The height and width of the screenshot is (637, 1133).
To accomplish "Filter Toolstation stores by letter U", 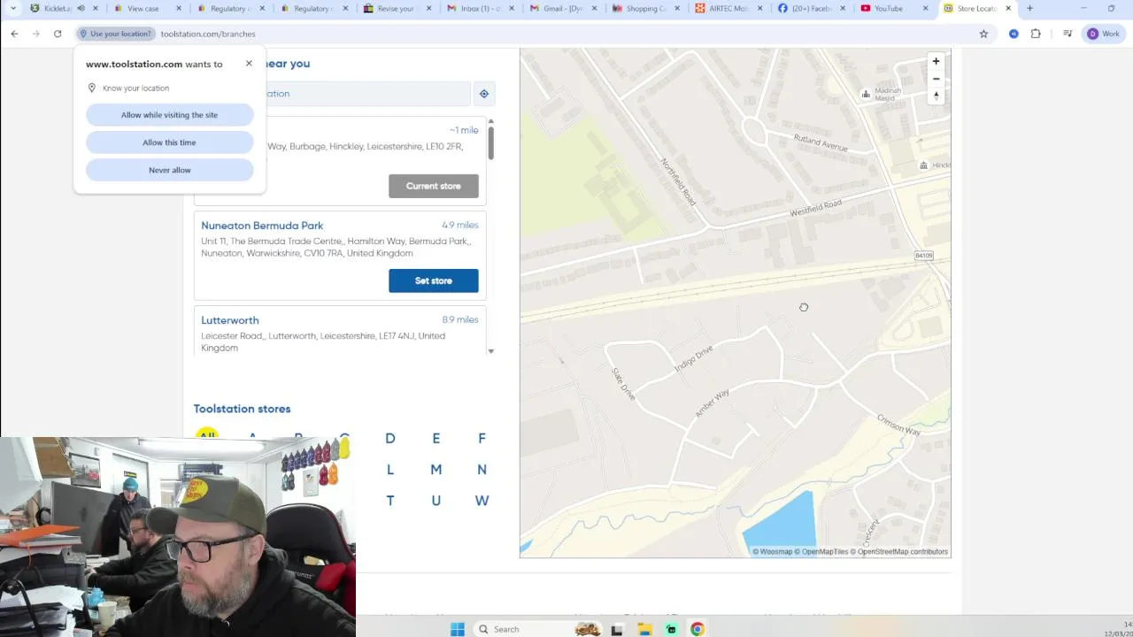I will pyautogui.click(x=435, y=500).
